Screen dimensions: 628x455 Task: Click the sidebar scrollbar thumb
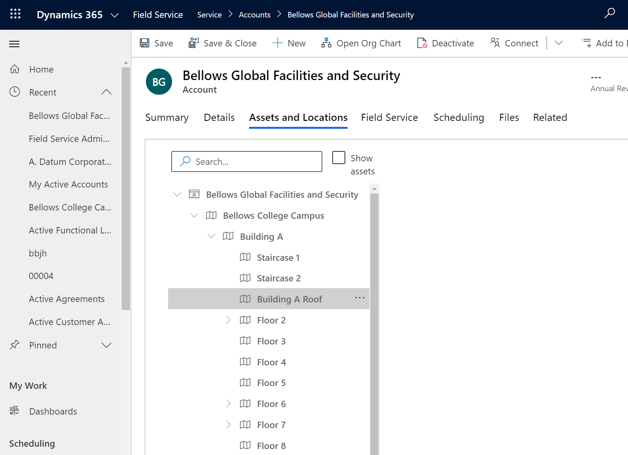(x=126, y=188)
